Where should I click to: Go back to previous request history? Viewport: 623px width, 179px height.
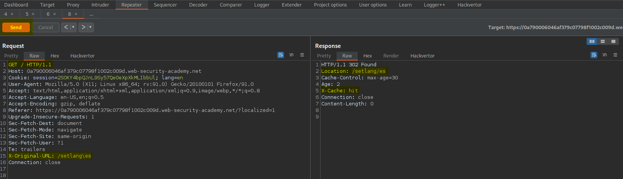click(66, 27)
